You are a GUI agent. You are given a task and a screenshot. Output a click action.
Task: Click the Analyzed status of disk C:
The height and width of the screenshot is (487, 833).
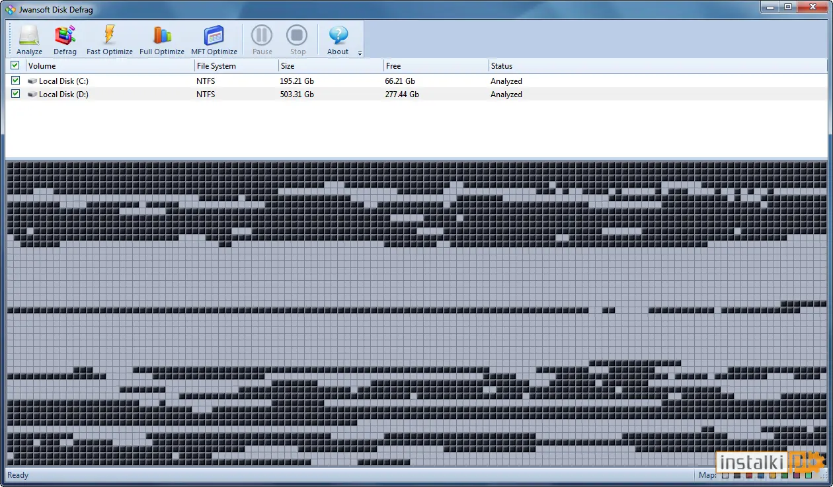(x=506, y=81)
